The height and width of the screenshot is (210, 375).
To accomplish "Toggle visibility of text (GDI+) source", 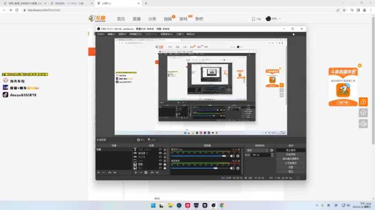I will point(160,149).
